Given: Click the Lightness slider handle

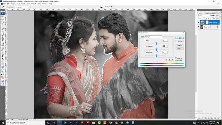Looking at the screenshot, I should point(156,56).
